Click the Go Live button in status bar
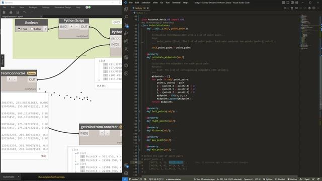 [x=292, y=179]
